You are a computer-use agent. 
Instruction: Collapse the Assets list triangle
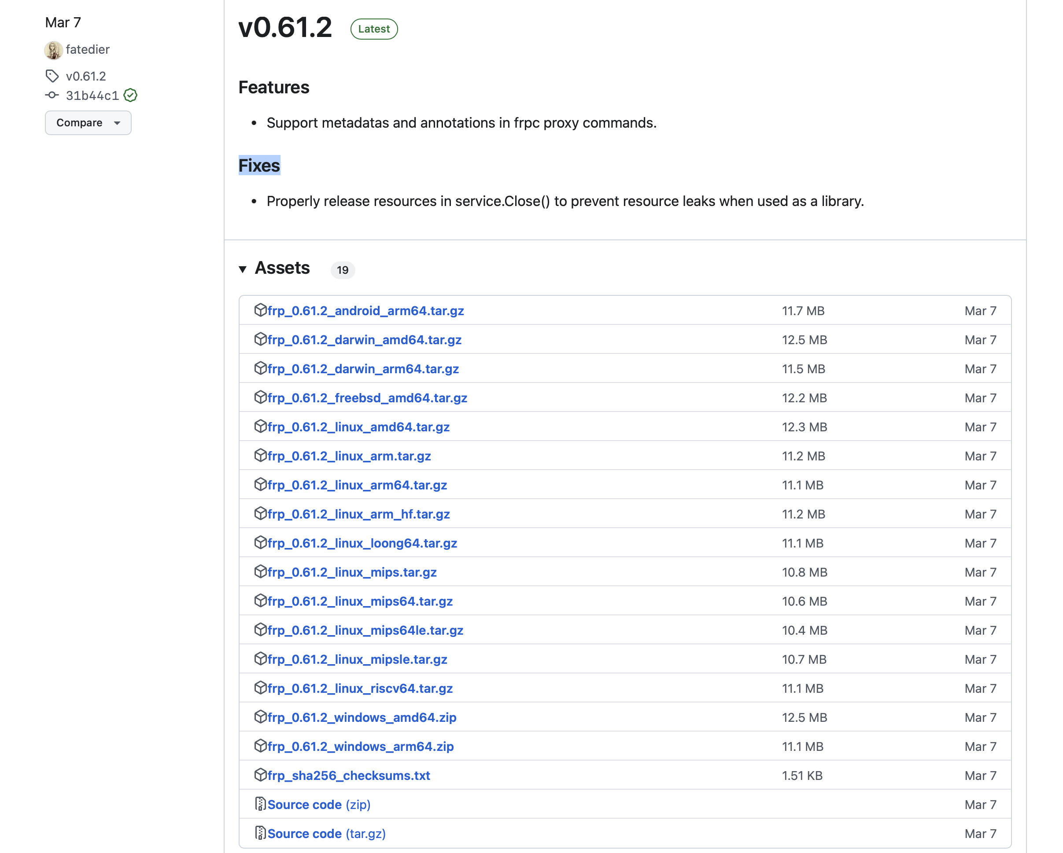[x=243, y=269]
